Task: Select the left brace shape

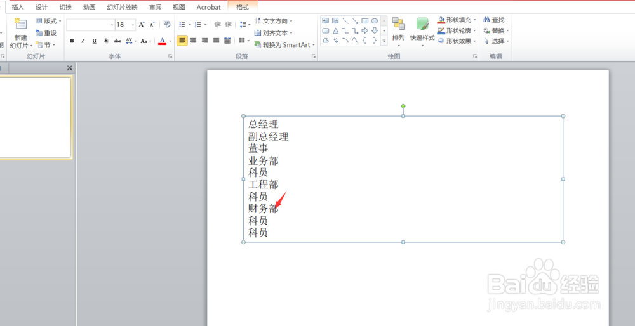Action: [x=365, y=41]
